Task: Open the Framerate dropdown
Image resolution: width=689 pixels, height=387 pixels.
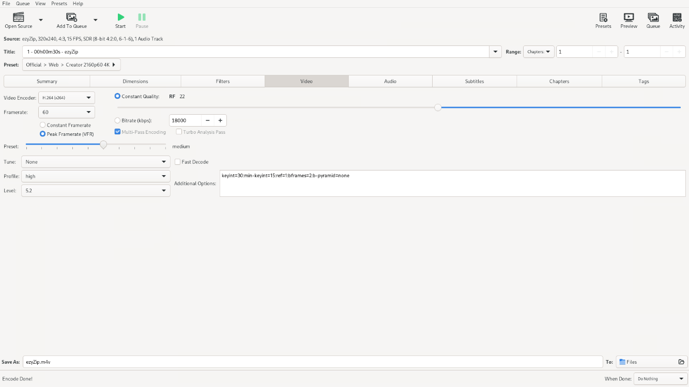Action: coord(67,112)
